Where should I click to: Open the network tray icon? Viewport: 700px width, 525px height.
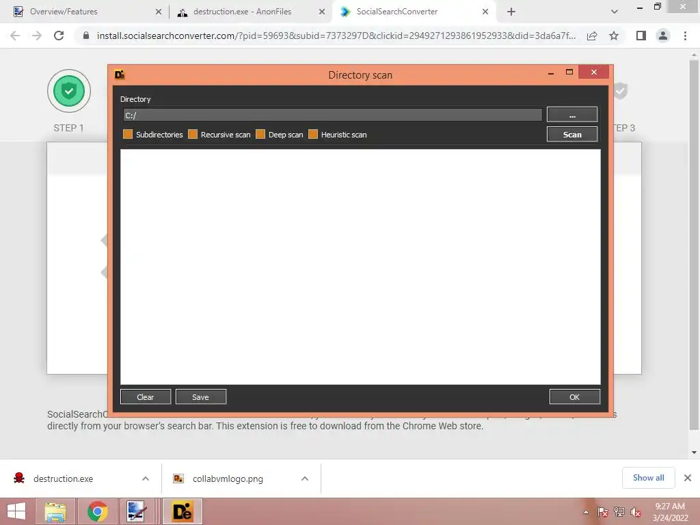pos(619,512)
